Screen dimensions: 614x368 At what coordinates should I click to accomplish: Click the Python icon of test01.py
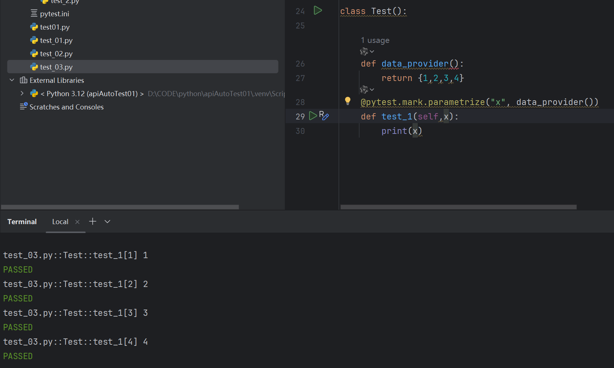[x=34, y=27]
